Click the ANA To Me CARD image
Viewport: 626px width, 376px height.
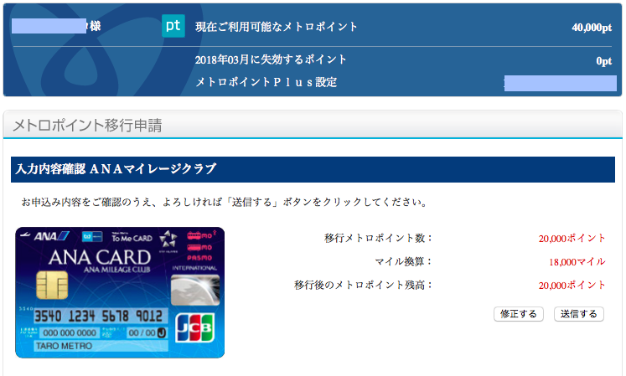click(x=120, y=292)
